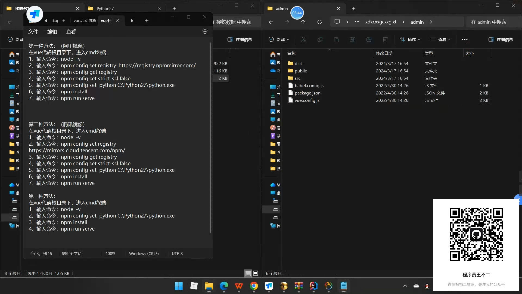The height and width of the screenshot is (294, 522).
Task: Open 排序 sort dropdown
Action: pos(410,39)
